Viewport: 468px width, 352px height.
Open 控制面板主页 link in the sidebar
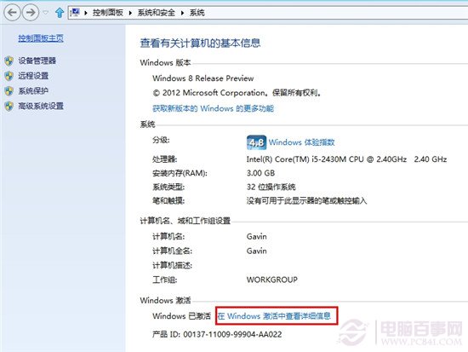tap(41, 38)
